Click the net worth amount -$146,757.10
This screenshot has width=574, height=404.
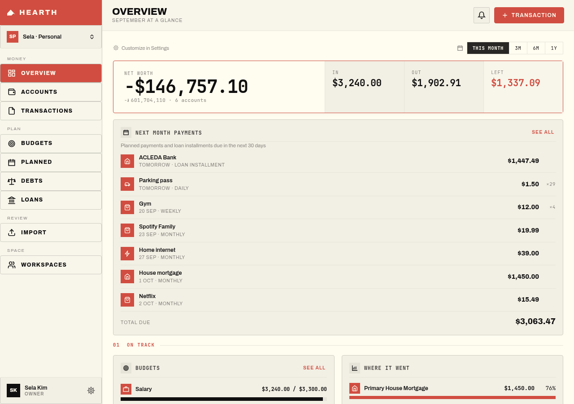click(x=186, y=87)
